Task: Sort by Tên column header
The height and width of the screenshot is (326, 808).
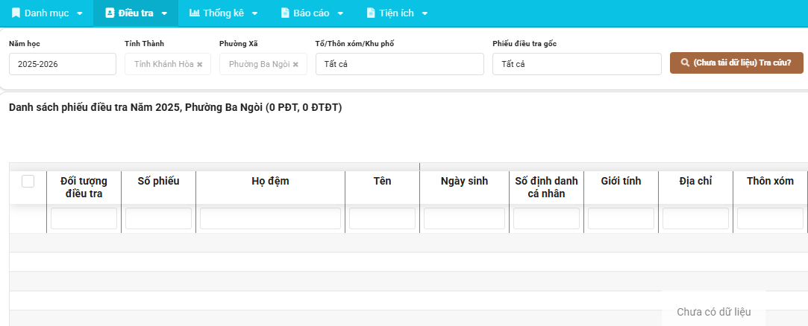Action: pyautogui.click(x=382, y=187)
